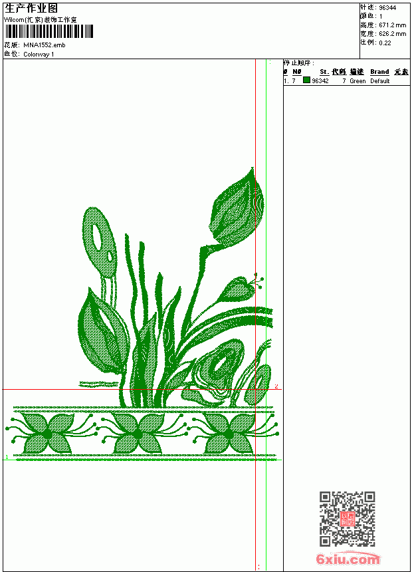Screen dimensions: 412x572
Task: Click the file name MNA1552.emb
Action: [x=45, y=45]
